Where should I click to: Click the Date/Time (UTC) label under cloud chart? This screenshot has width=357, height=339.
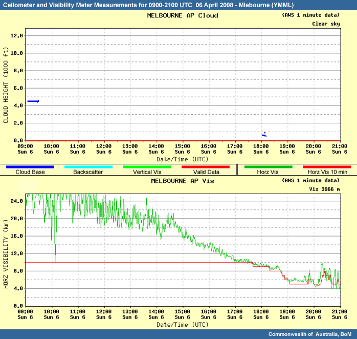click(x=183, y=159)
